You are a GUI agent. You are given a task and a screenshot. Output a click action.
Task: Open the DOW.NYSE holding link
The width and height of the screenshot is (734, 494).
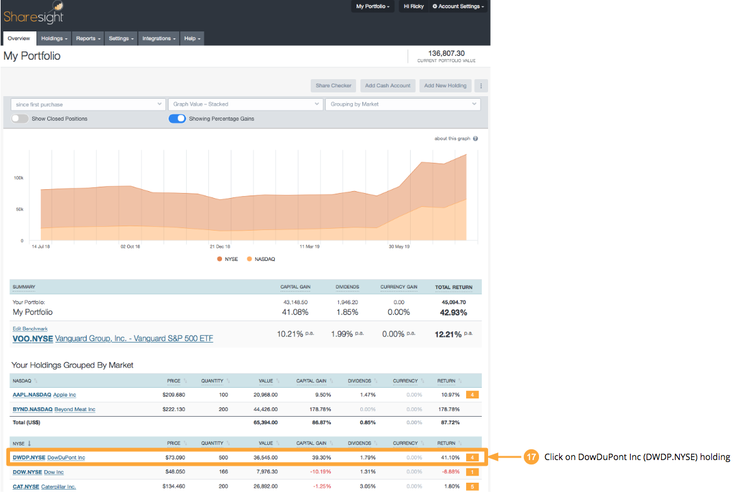point(27,472)
